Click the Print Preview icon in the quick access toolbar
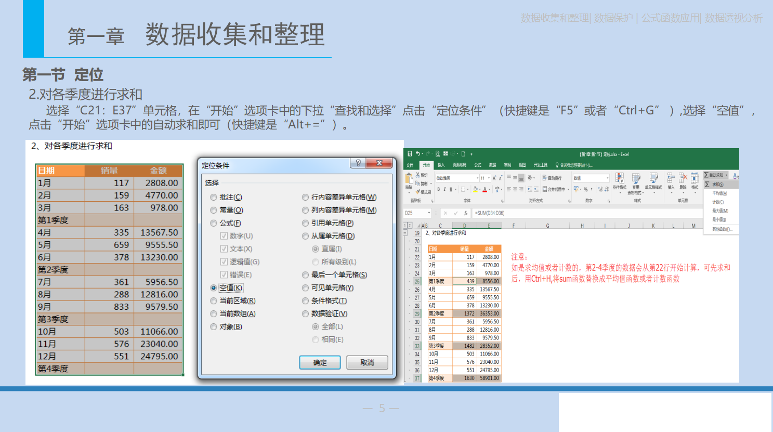The height and width of the screenshot is (432, 773). [438, 153]
